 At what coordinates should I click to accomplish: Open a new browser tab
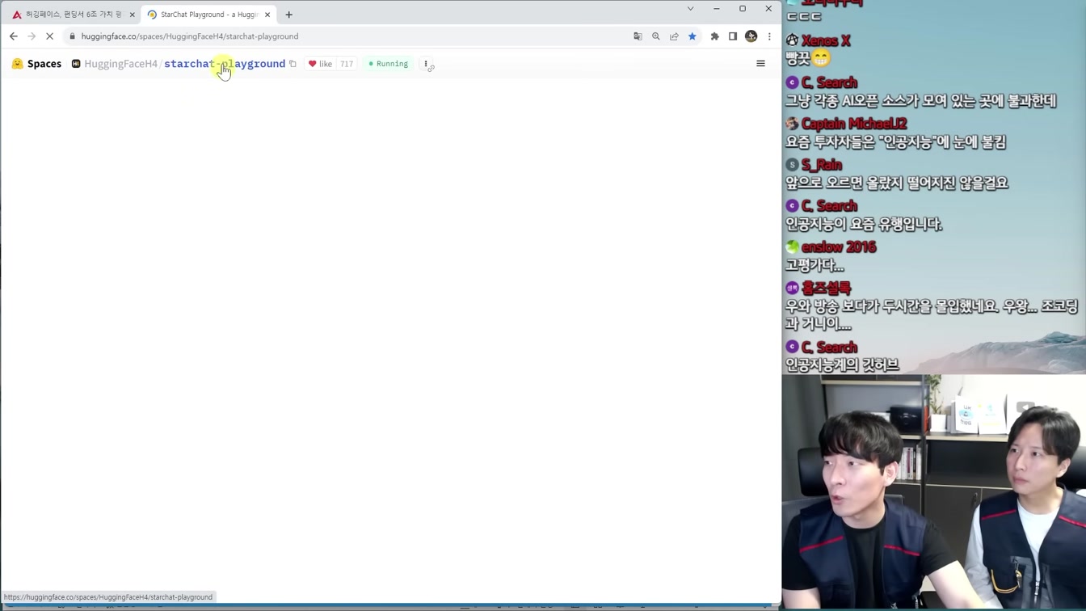point(288,15)
